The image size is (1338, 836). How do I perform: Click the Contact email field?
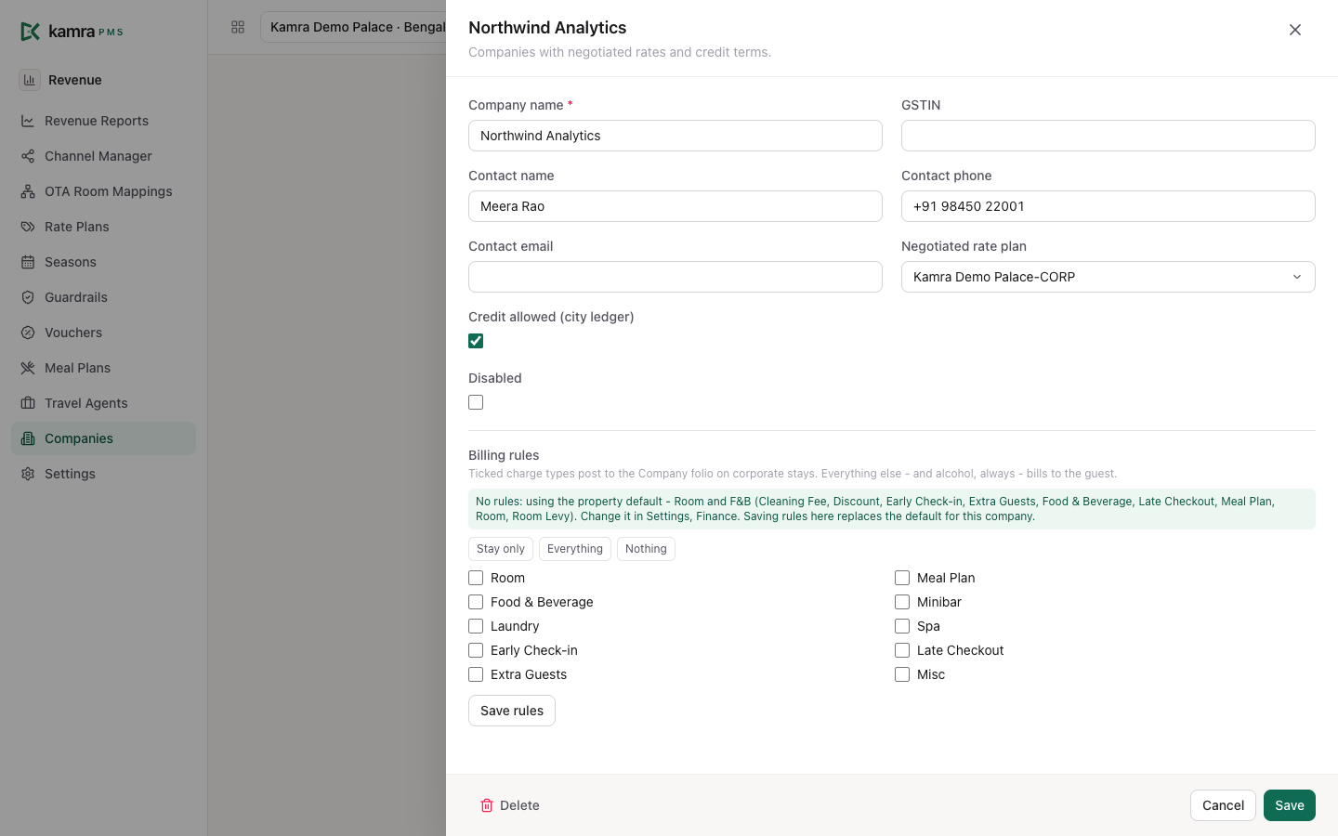point(676,277)
